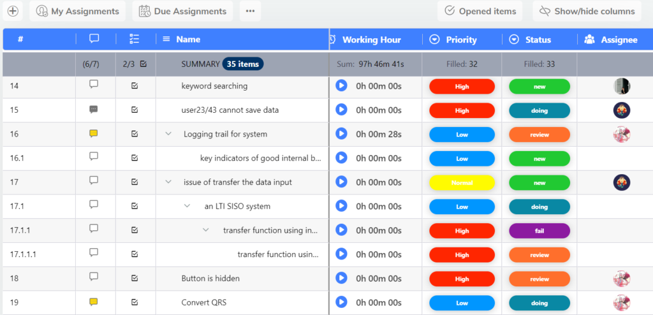
Task: Click the checklist column header icon
Action: point(134,40)
